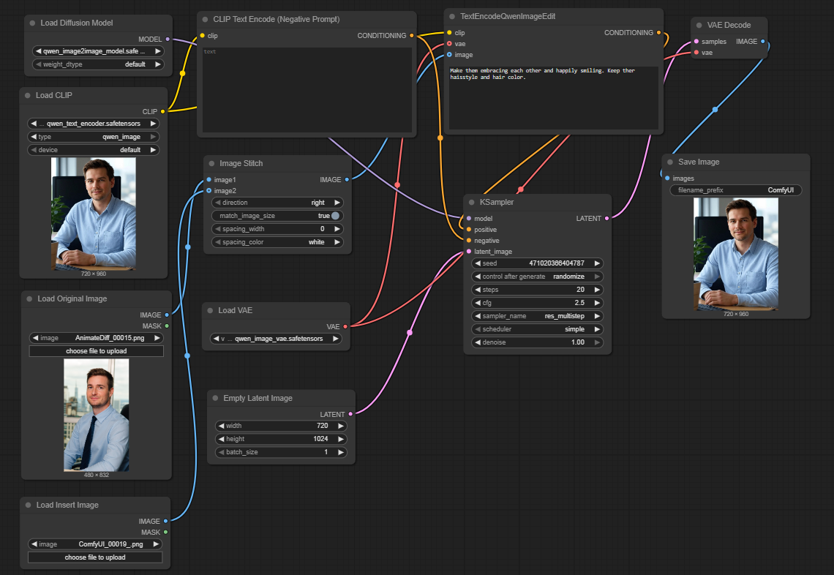Collapse the Save Image node via title dot
834x575 pixels.
(x=671, y=162)
